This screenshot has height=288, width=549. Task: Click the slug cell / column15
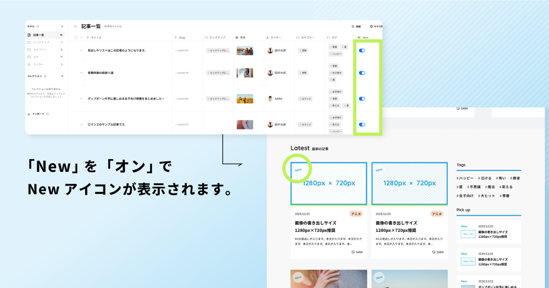point(182,50)
